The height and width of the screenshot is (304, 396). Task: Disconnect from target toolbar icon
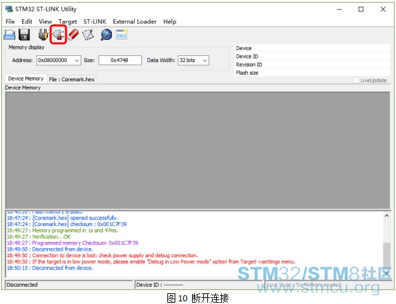point(59,35)
